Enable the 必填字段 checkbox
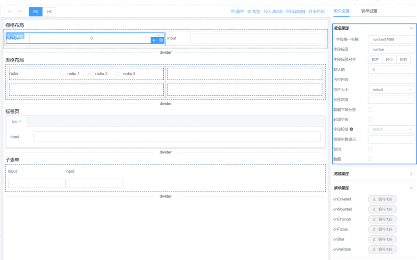This screenshot has height=260, width=417. [x=370, y=119]
